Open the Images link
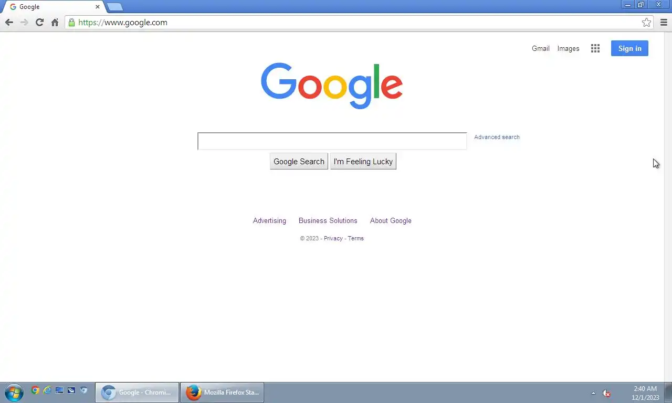 coord(568,48)
